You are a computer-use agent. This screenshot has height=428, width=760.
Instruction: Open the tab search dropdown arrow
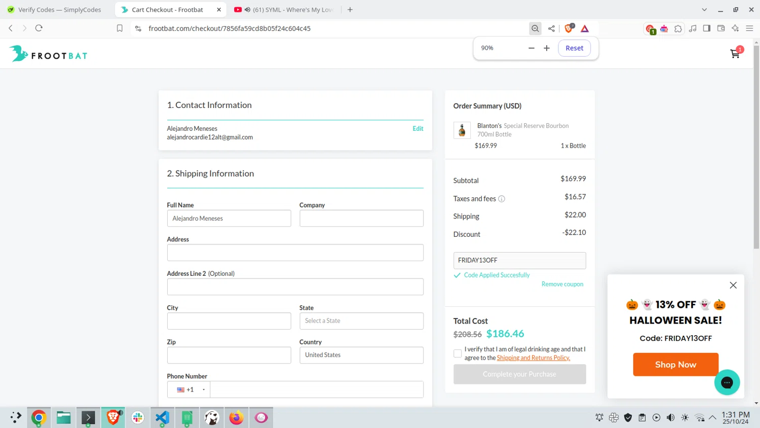pos(704,10)
